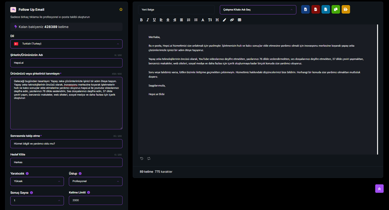Screen dimensions: 389x210
Task: Export document as Word file
Action: click(305, 9)
